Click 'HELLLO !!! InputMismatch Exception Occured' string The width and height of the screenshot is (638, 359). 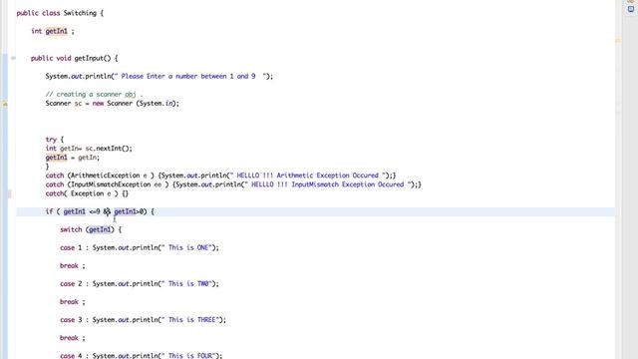click(x=328, y=184)
